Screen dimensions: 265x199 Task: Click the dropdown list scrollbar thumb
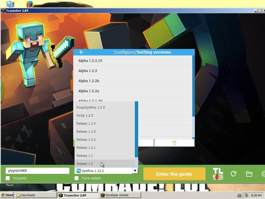(137, 163)
